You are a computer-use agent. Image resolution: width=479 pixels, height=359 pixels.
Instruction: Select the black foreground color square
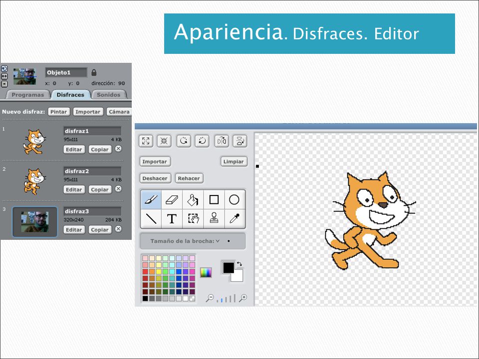[229, 268]
